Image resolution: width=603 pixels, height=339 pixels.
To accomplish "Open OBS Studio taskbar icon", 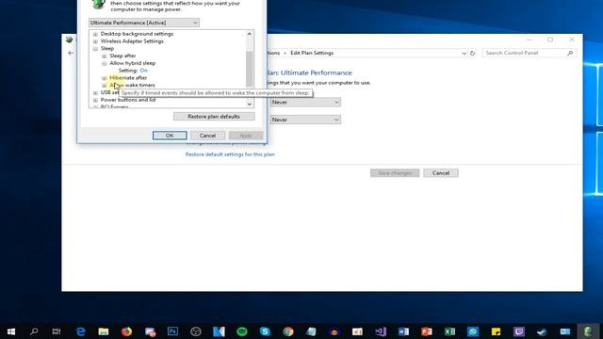I will click(196, 331).
